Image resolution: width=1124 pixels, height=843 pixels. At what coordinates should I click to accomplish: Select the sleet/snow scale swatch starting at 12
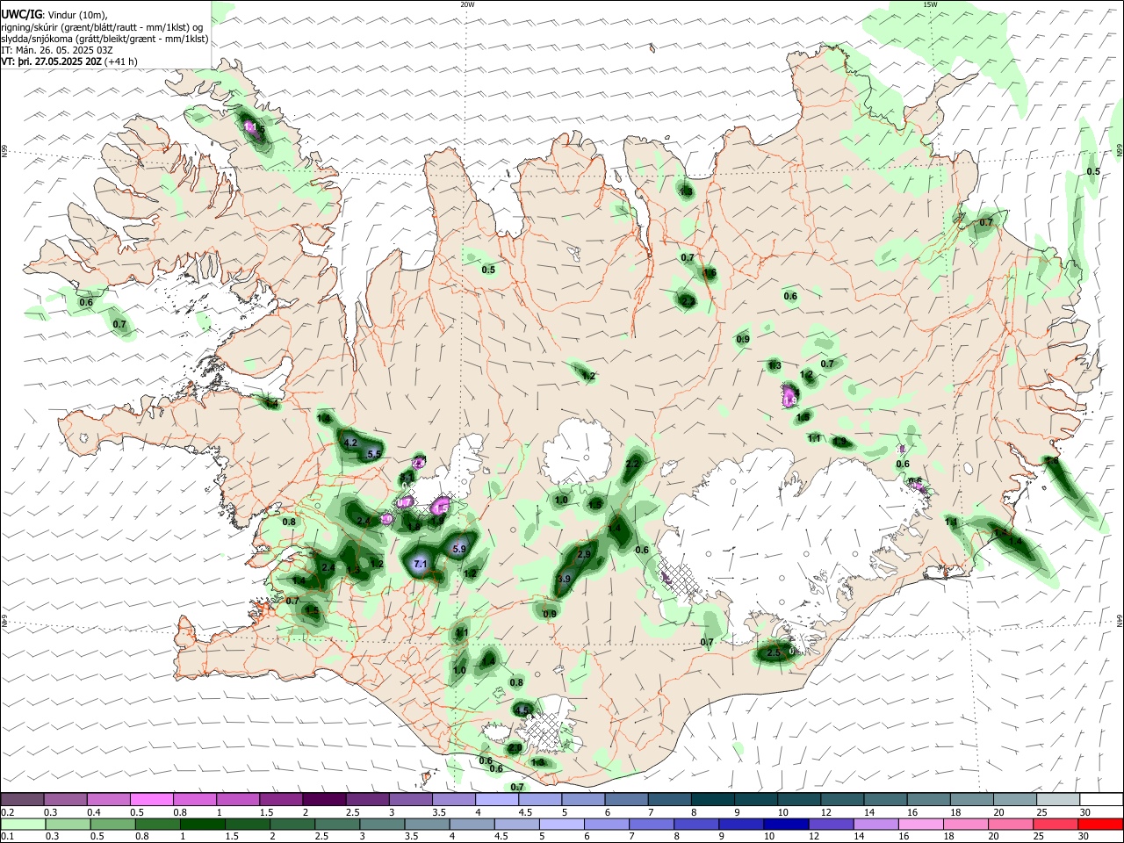[x=842, y=800]
